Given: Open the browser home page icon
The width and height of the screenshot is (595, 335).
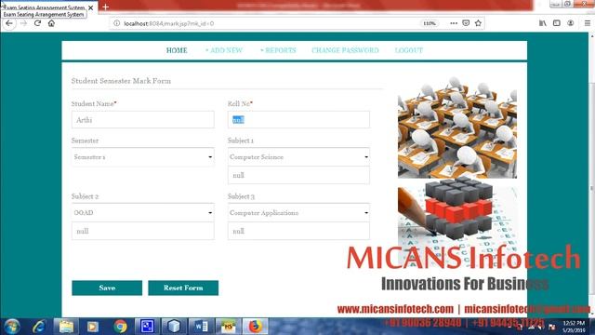Looking at the screenshot, I should 52,23.
